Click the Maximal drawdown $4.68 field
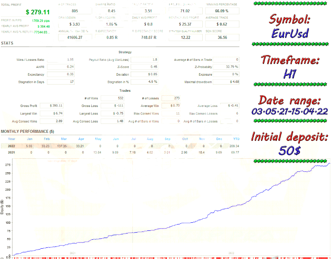Screen dimensions: 332x259 pyautogui.click(x=226, y=82)
